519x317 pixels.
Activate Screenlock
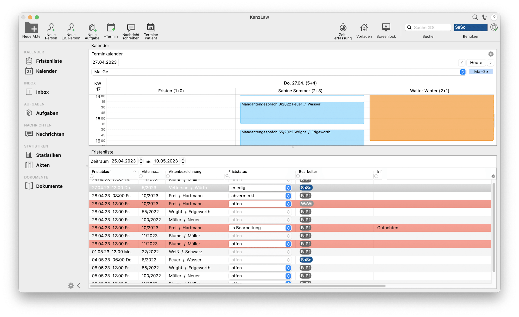(x=386, y=31)
